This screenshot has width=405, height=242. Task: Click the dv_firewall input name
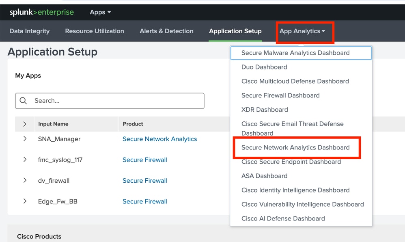pos(54,181)
